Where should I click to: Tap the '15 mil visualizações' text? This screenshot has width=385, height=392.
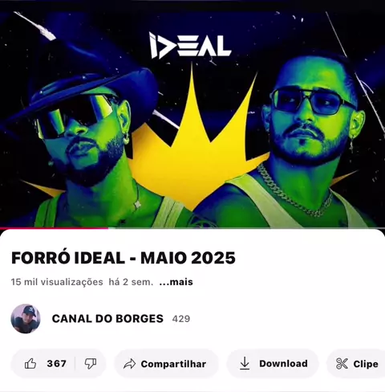coord(57,282)
